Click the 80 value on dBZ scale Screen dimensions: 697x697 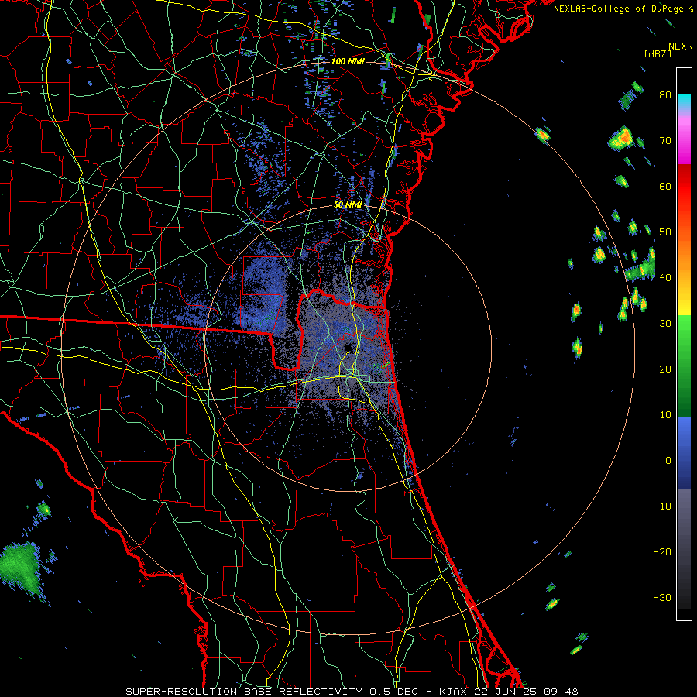click(665, 94)
